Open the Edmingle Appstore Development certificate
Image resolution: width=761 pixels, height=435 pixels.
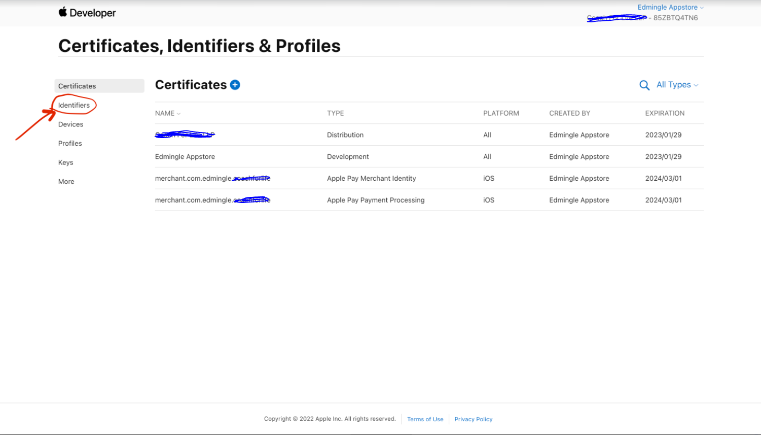point(429,156)
